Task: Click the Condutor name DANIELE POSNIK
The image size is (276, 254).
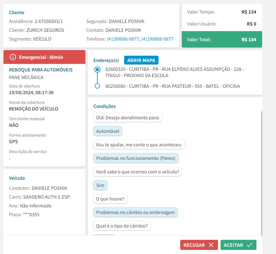Action: click(x=49, y=188)
